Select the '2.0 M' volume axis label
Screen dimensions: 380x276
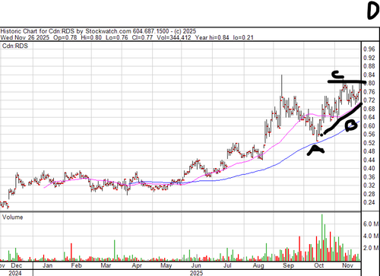click(x=371, y=248)
